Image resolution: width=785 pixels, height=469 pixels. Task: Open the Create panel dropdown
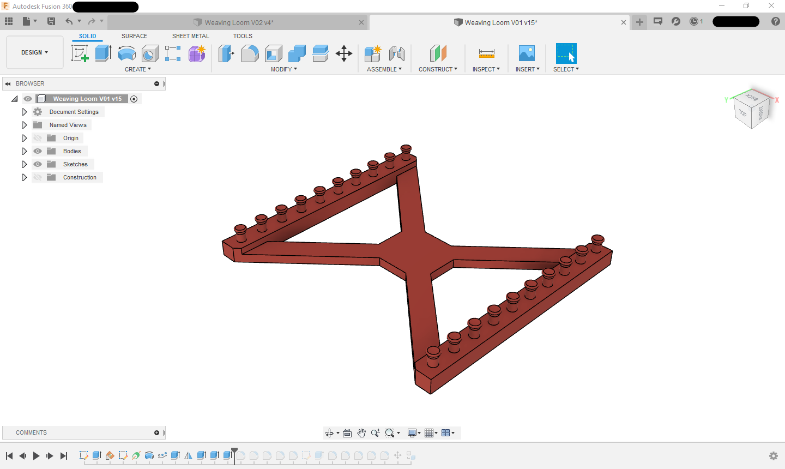pos(138,69)
